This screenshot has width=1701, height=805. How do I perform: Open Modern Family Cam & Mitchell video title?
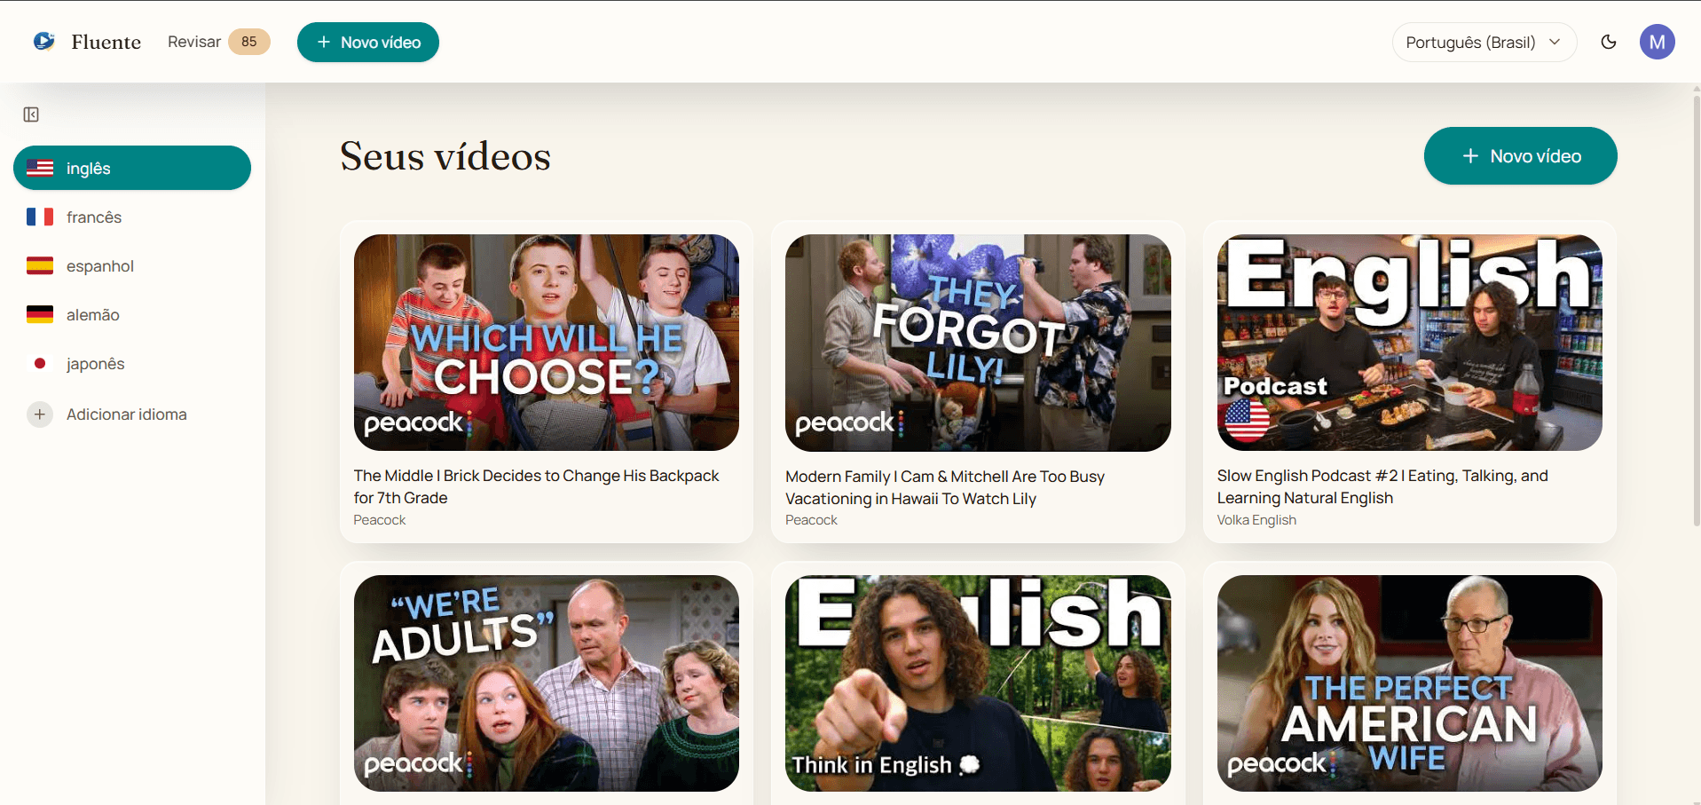click(x=945, y=487)
